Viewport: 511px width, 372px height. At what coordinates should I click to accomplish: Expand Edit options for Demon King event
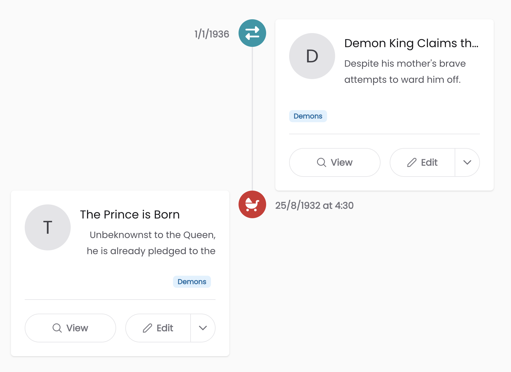coord(467,162)
